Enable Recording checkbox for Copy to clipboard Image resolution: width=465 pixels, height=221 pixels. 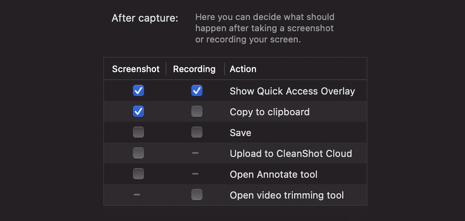coord(197,112)
